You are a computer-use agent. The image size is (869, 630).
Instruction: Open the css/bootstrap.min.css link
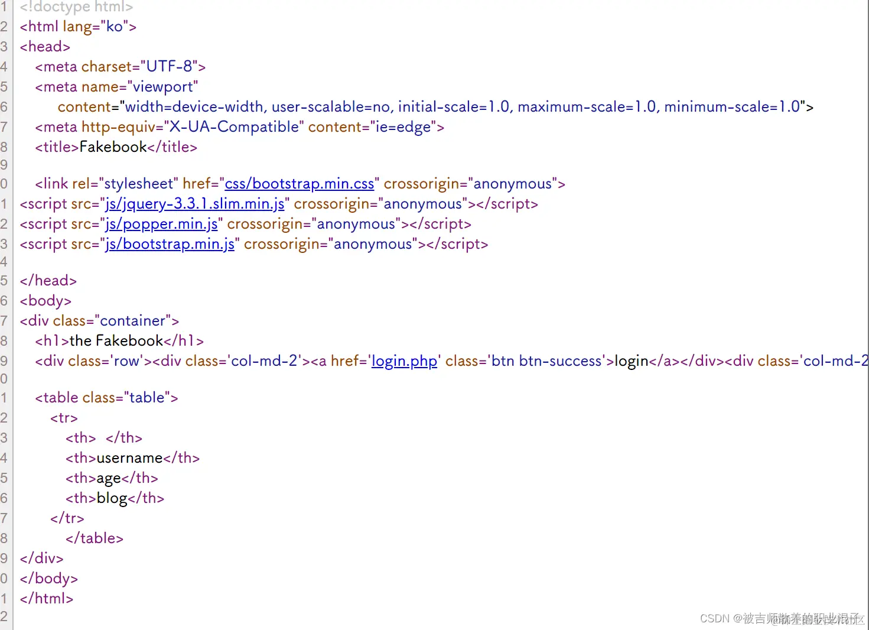pyautogui.click(x=300, y=184)
